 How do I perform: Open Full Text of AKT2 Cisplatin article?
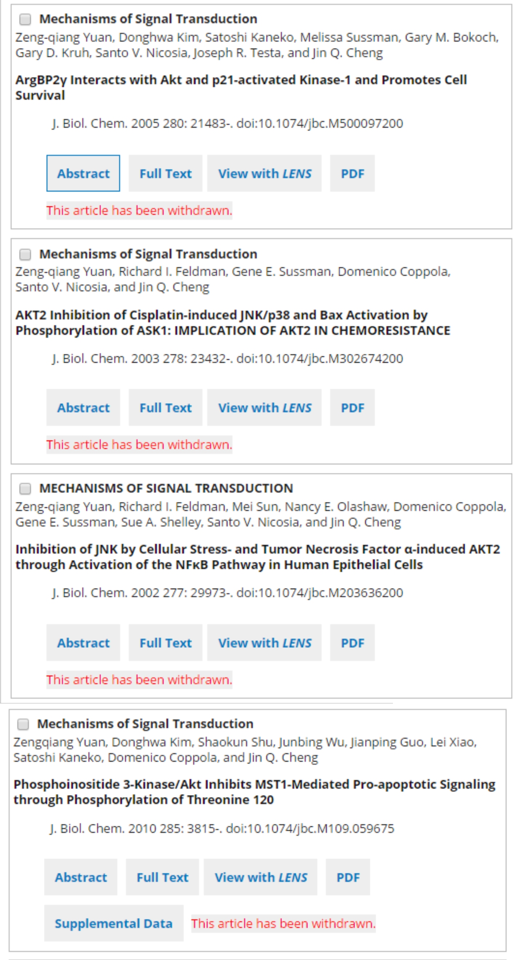165,407
